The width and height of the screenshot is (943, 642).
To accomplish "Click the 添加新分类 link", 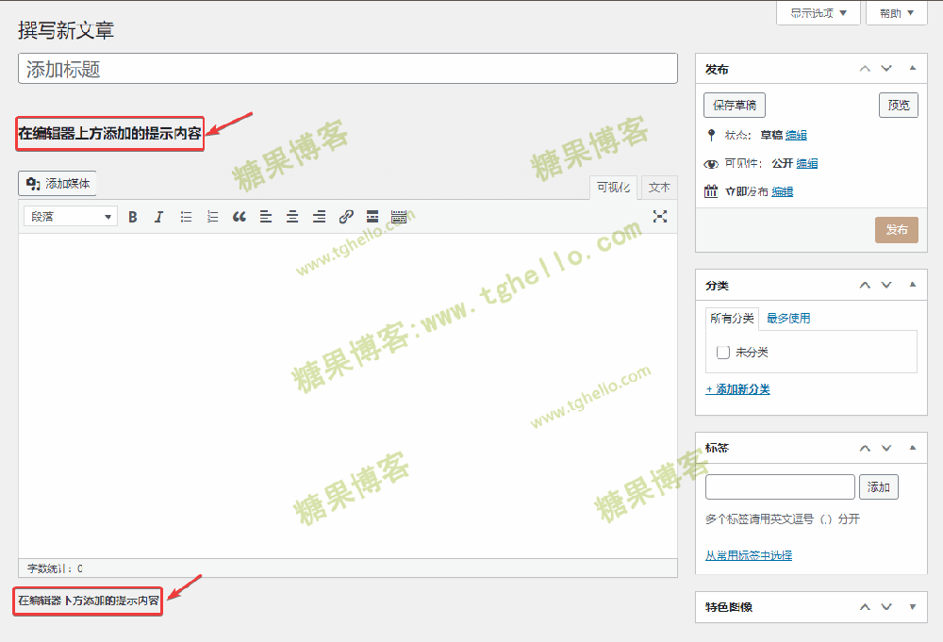I will 738,389.
